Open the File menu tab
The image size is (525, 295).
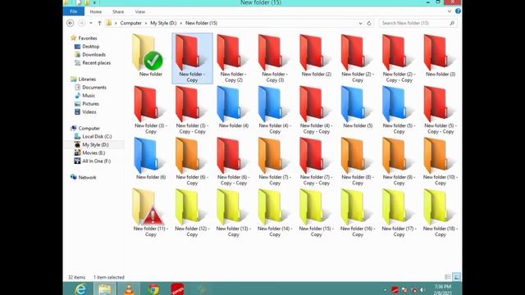tap(74, 11)
